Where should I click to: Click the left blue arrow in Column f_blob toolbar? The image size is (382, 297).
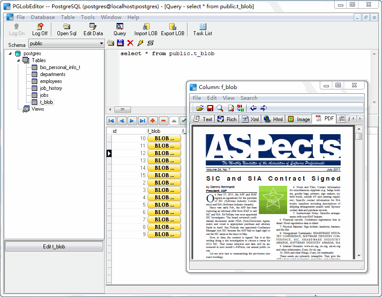point(253,108)
